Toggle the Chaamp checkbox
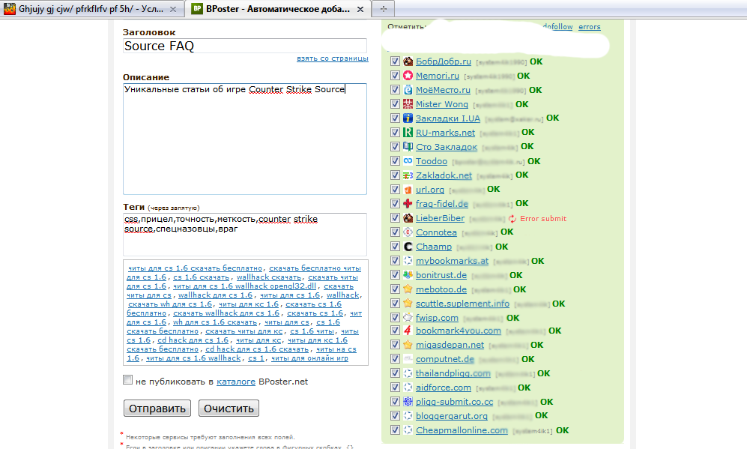 point(395,247)
